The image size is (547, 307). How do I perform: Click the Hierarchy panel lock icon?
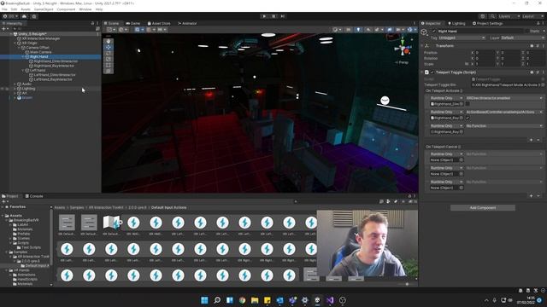point(93,23)
